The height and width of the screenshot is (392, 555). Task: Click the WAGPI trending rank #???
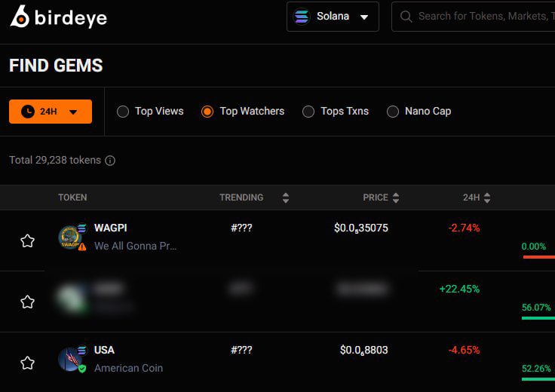pyautogui.click(x=241, y=228)
